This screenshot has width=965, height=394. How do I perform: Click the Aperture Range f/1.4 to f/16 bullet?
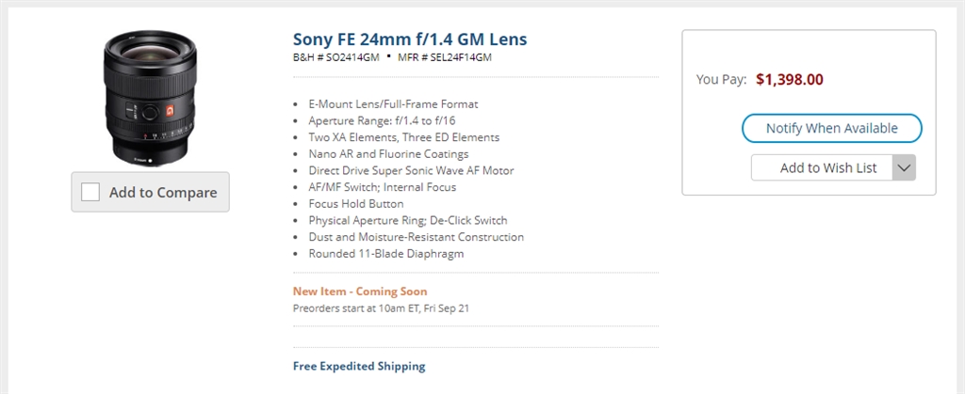pos(382,120)
